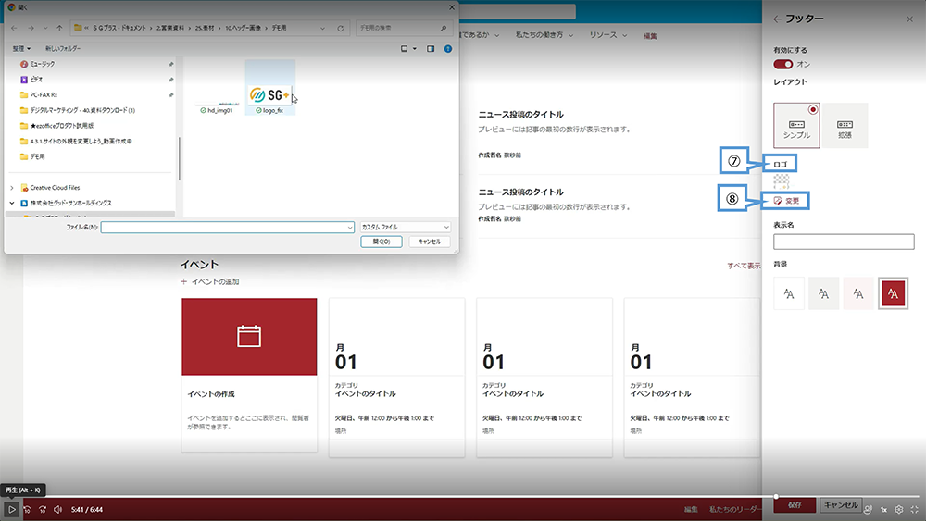
Task: Mute the video volume
Action: click(x=57, y=509)
